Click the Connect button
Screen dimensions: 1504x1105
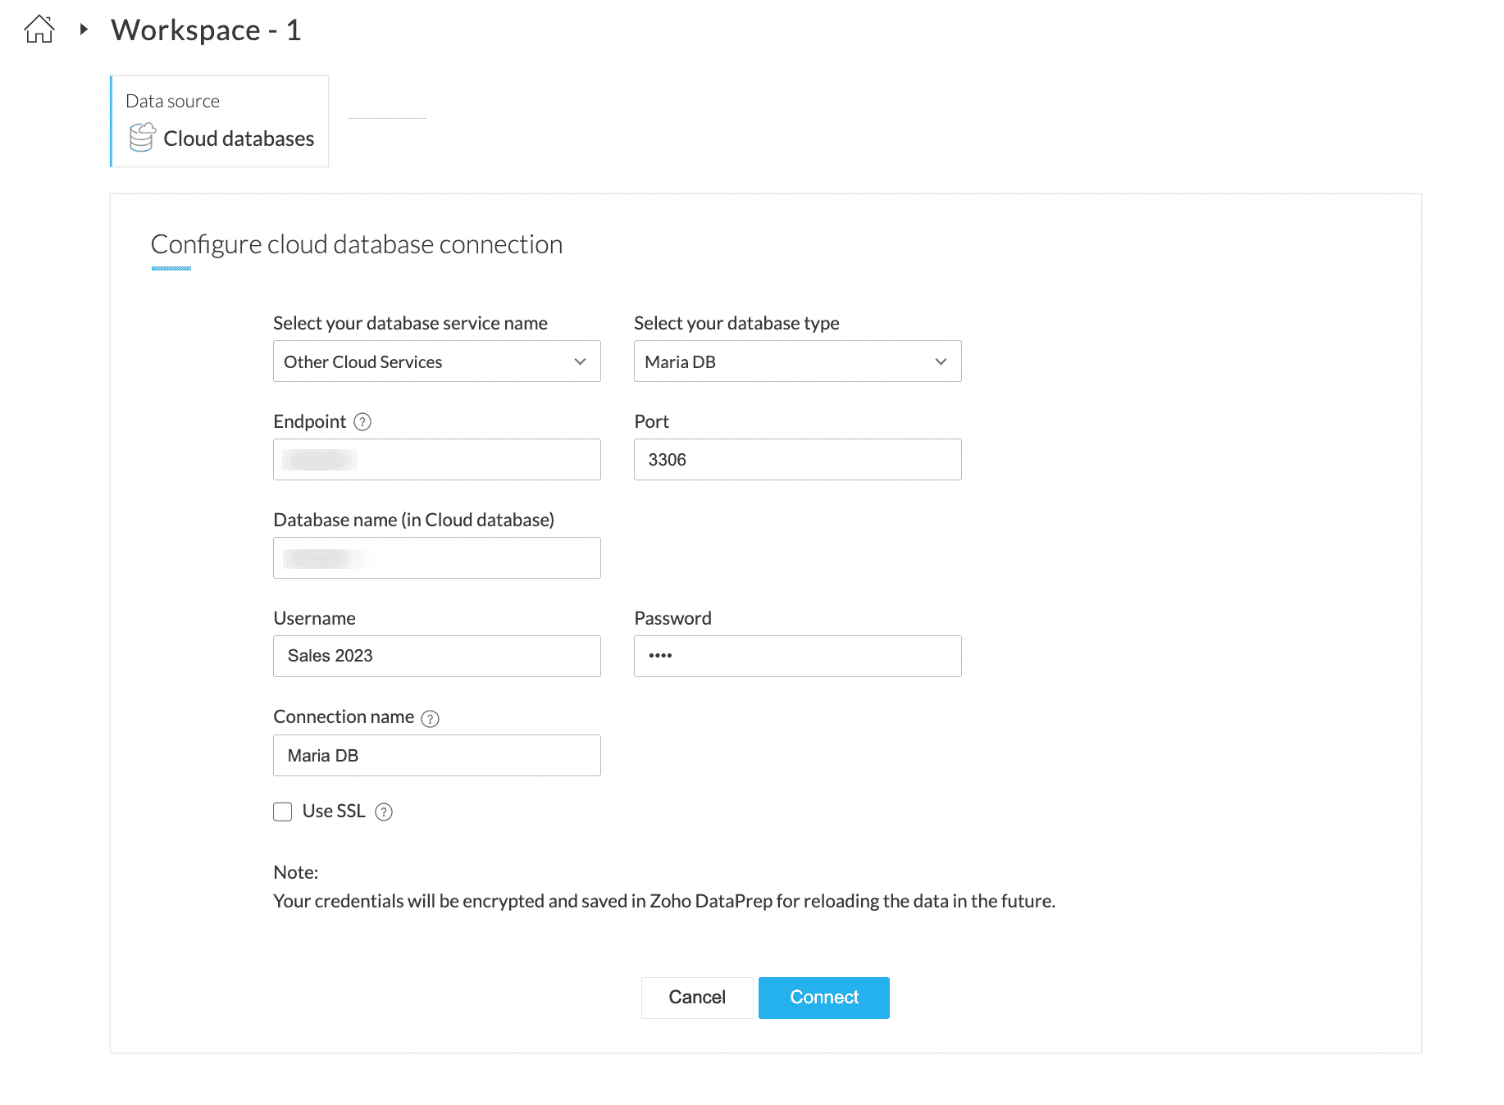coord(823,998)
